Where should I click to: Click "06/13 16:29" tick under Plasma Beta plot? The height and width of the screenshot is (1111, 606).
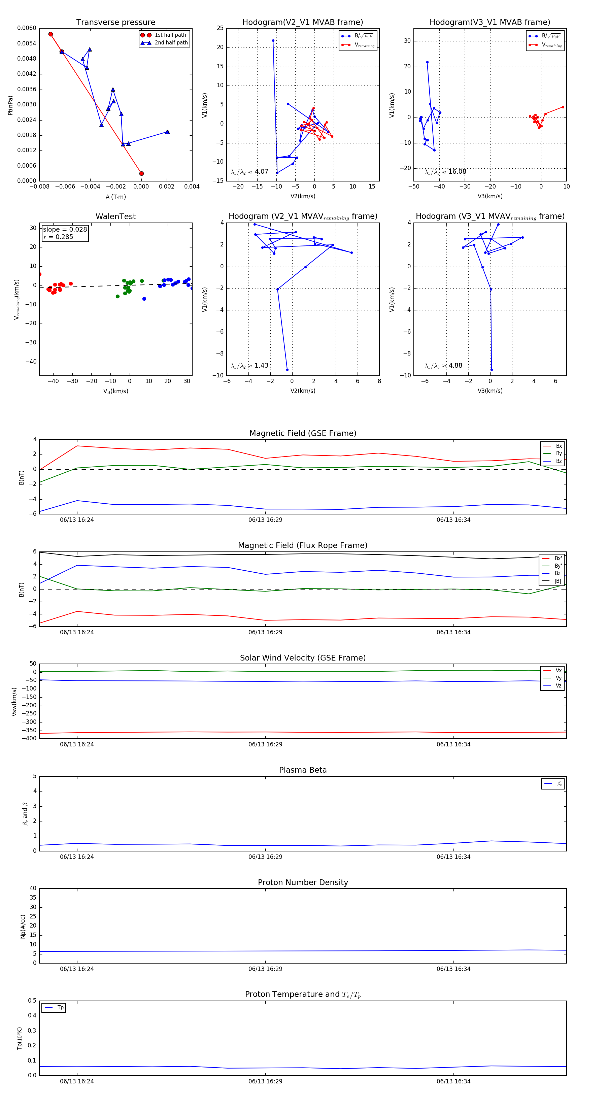[x=265, y=857]
